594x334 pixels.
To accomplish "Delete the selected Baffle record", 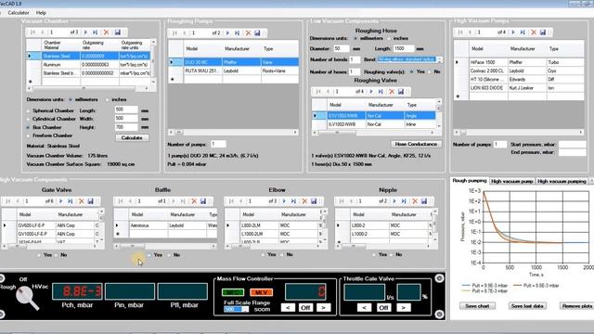I will tap(194, 201).
